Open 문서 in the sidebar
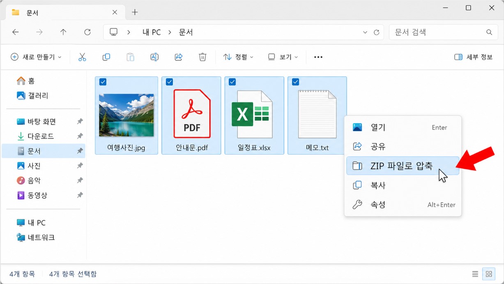The image size is (504, 284). (43, 151)
